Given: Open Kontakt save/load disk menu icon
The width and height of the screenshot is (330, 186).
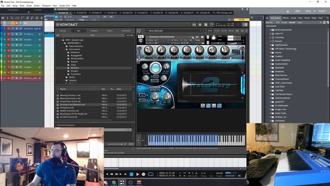Looking at the screenshot, I should point(194,25).
